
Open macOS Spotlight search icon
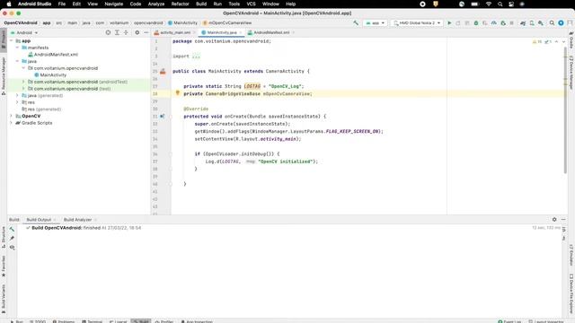(500, 4)
